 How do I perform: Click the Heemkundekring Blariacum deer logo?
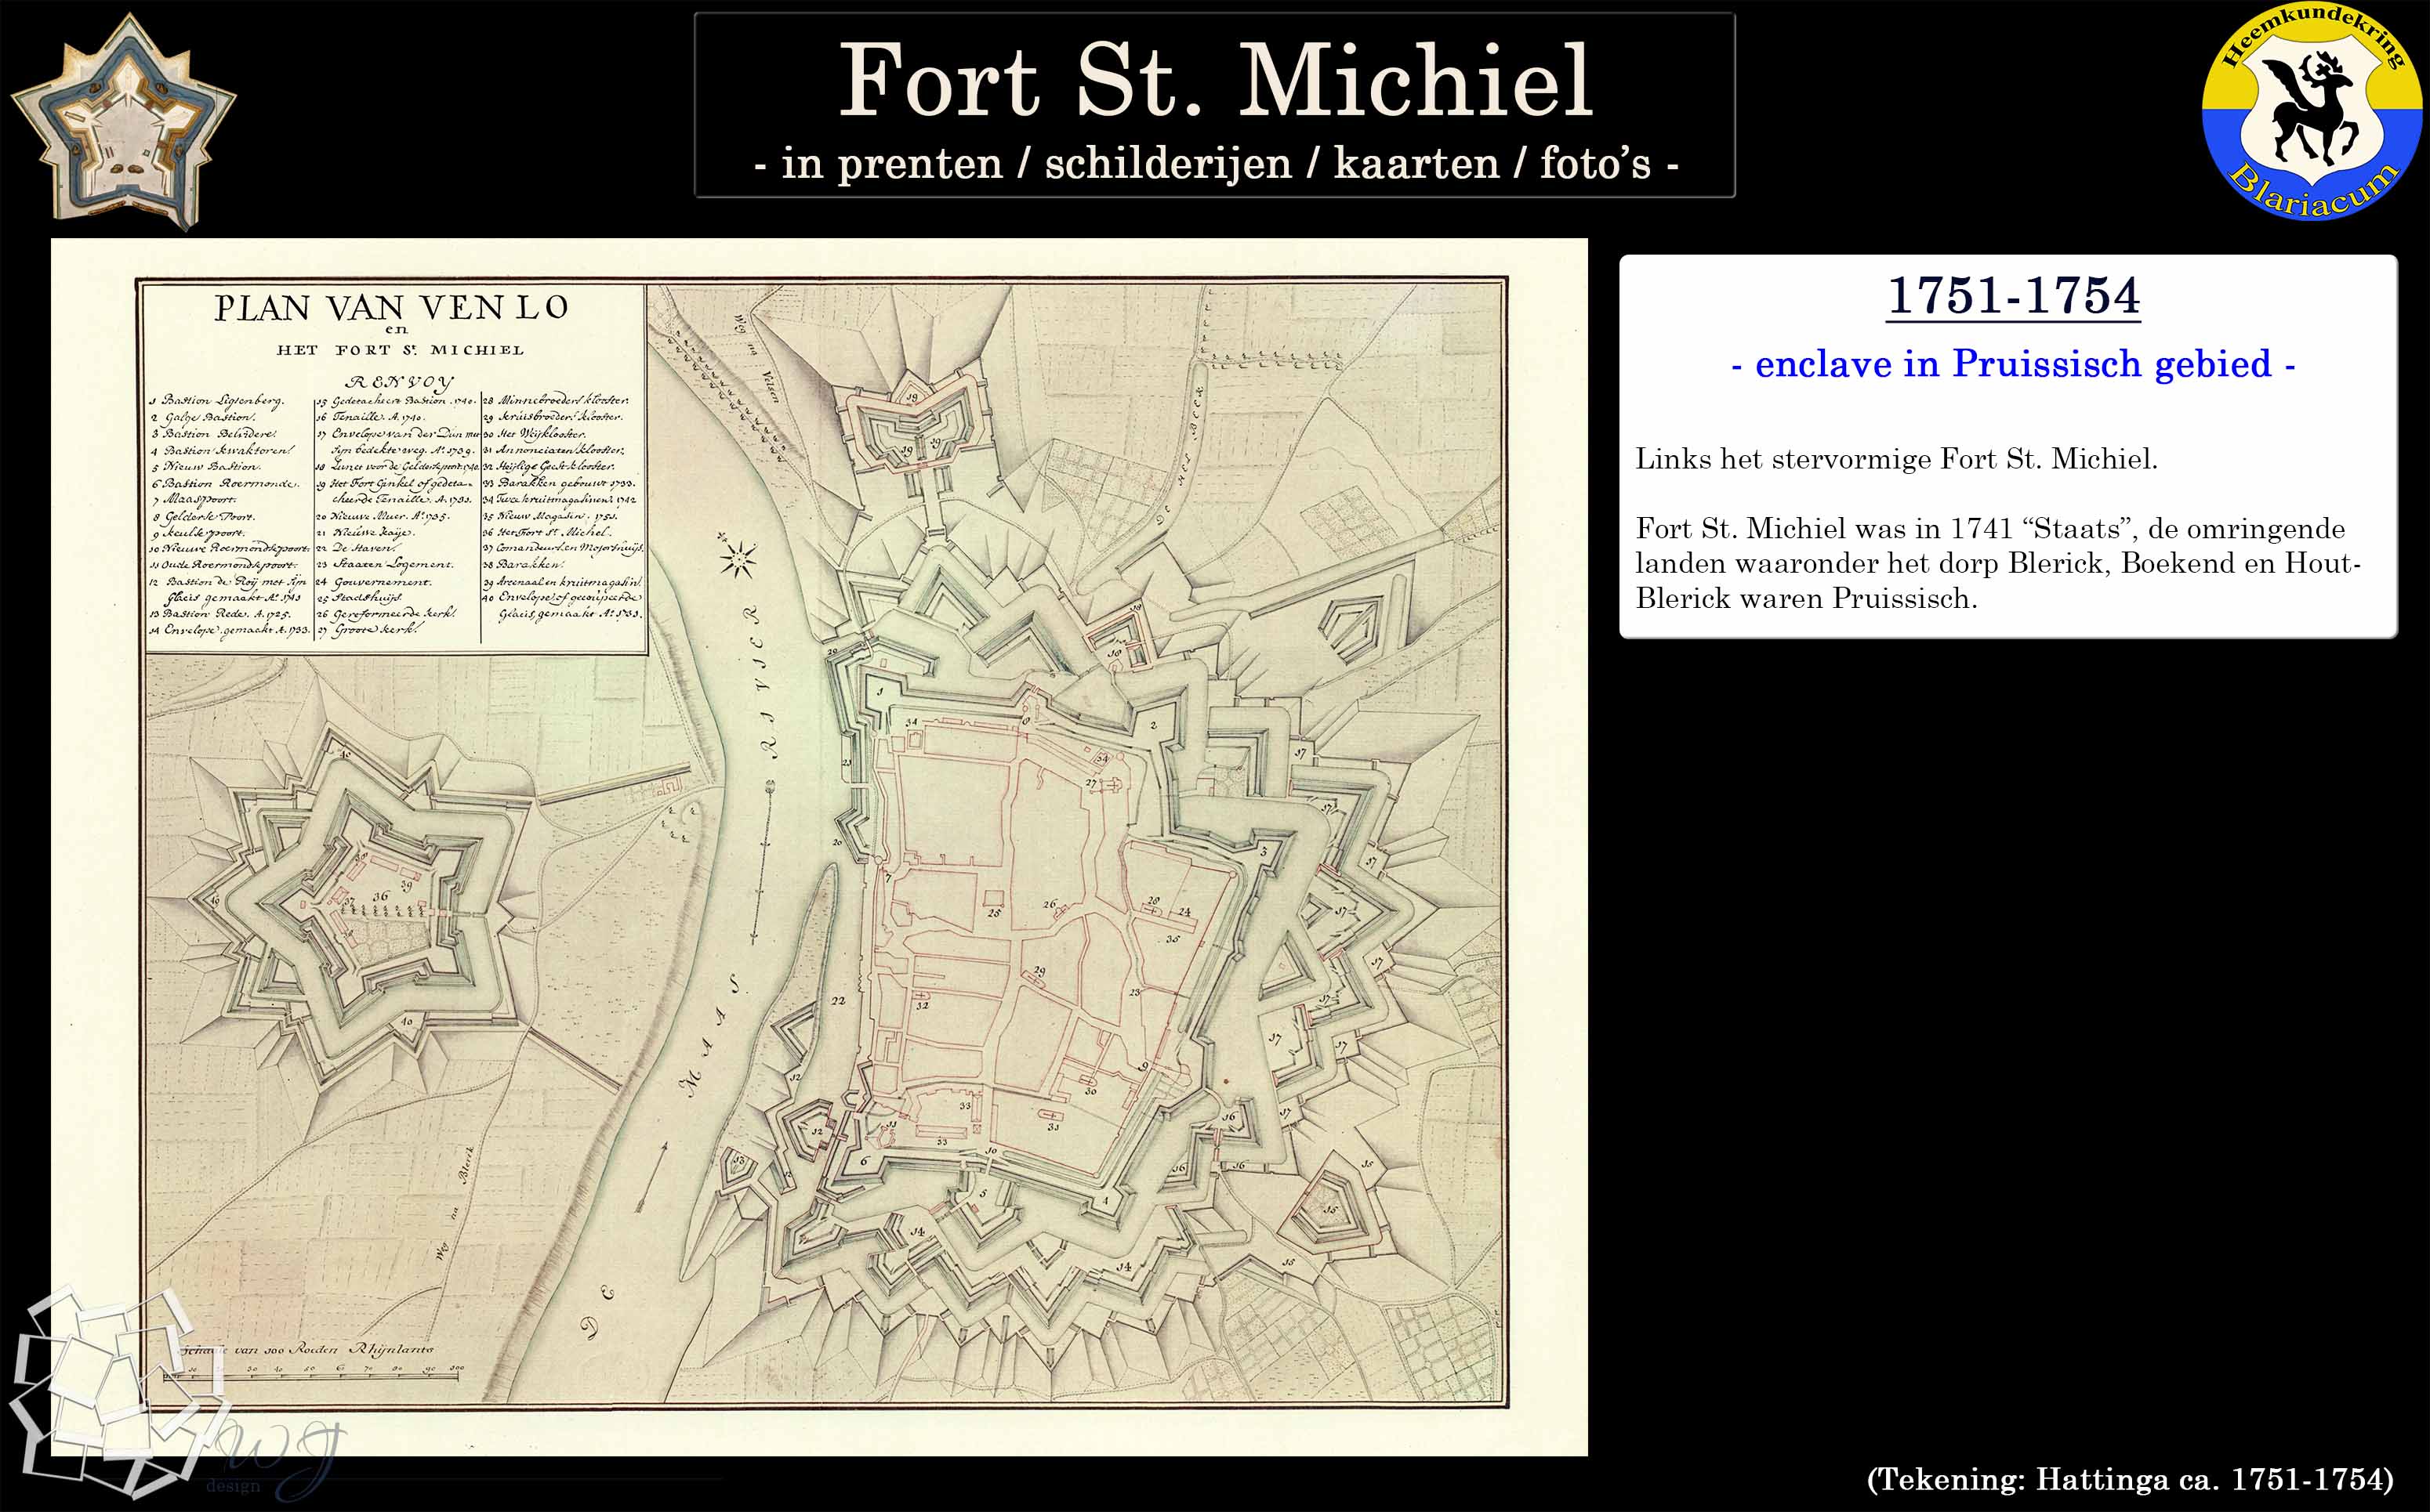tap(2312, 111)
